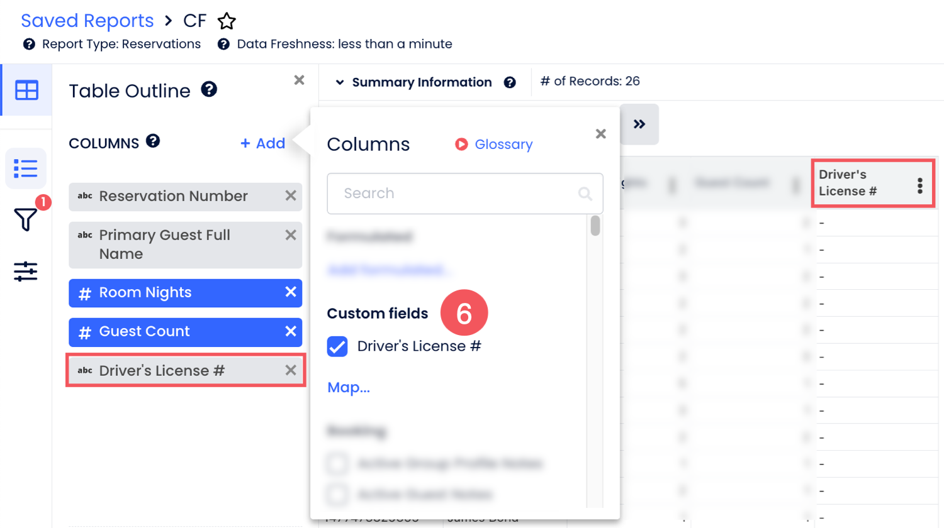Open the filter funnel icon
944x528 pixels.
click(26, 219)
